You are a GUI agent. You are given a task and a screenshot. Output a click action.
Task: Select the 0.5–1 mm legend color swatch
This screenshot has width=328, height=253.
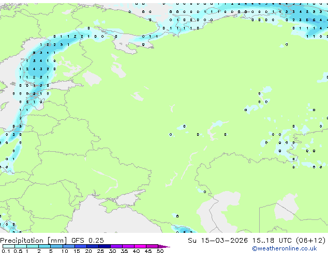click(x=21, y=246)
